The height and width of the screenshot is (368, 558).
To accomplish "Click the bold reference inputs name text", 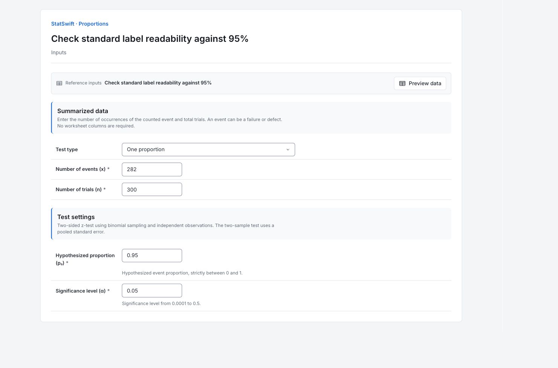I will (158, 83).
